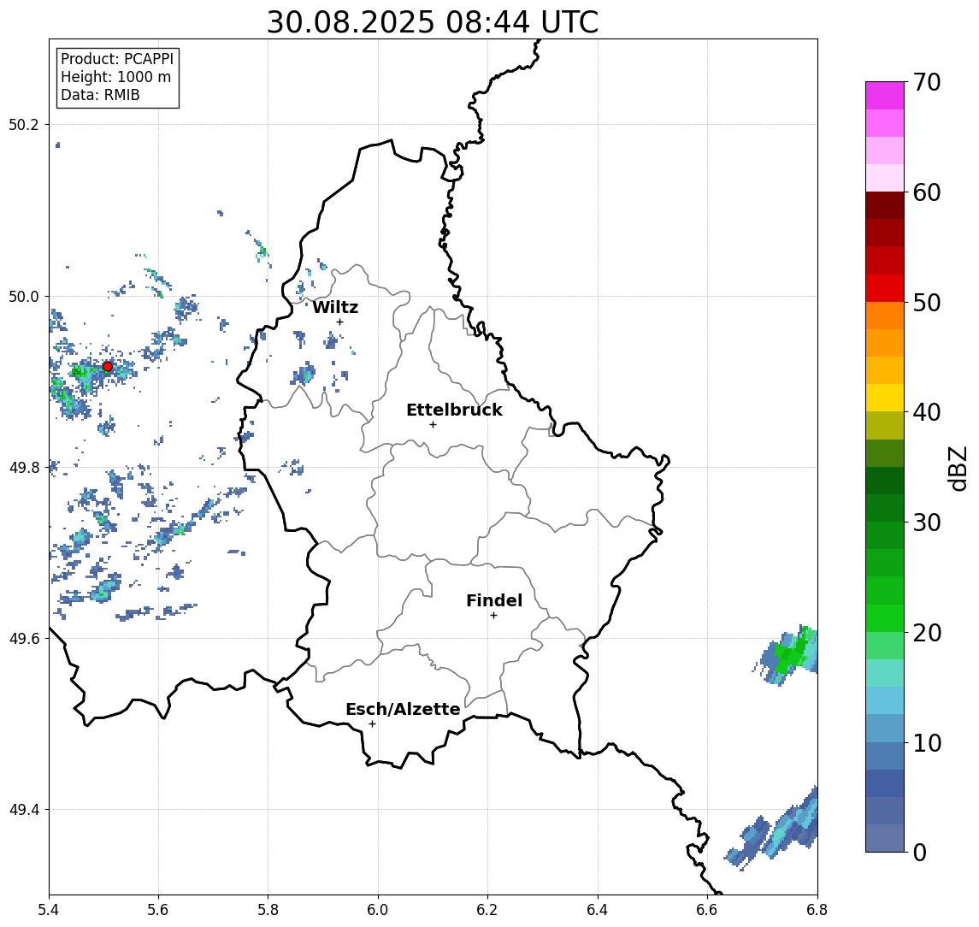979x927 pixels.
Task: Click the red dot marker on map
Action: [108, 367]
